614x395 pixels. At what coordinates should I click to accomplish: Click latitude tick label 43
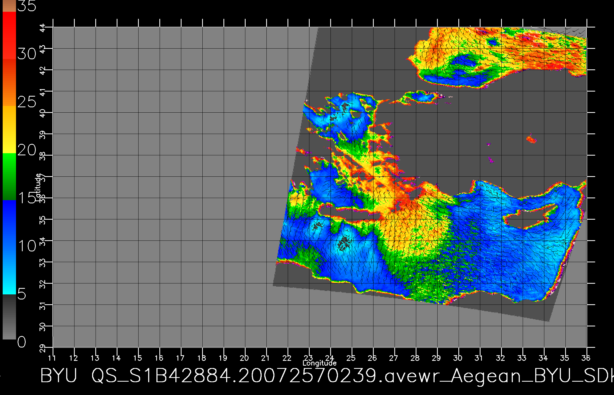pyautogui.click(x=43, y=49)
